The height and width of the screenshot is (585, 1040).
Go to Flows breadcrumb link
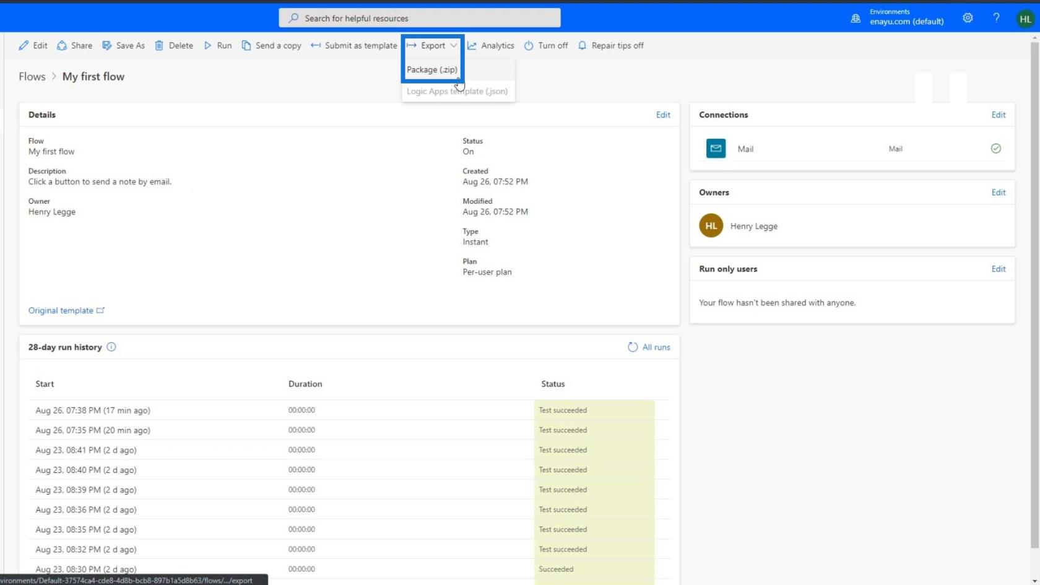[x=32, y=76]
